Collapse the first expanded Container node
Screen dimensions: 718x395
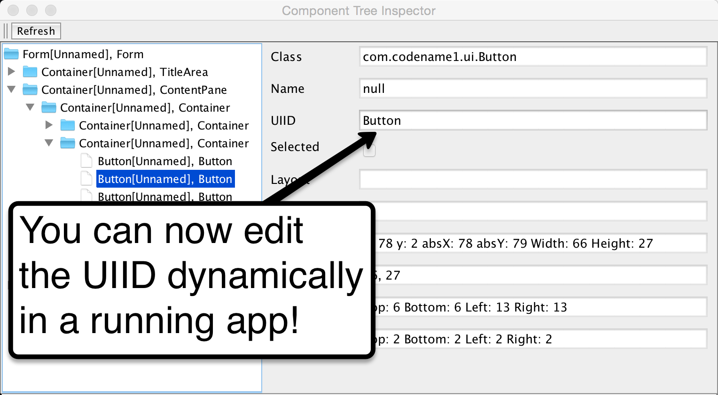[30, 107]
